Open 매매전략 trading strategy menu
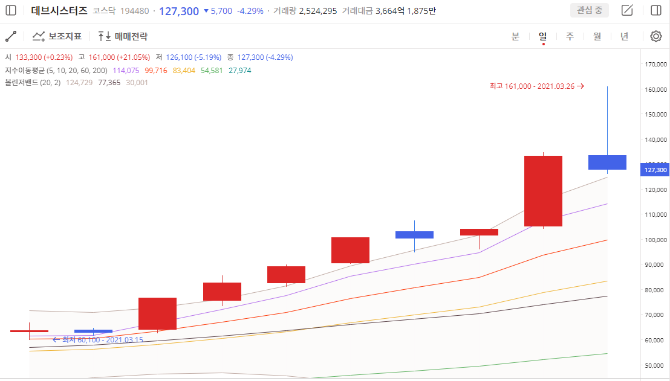 pos(123,36)
